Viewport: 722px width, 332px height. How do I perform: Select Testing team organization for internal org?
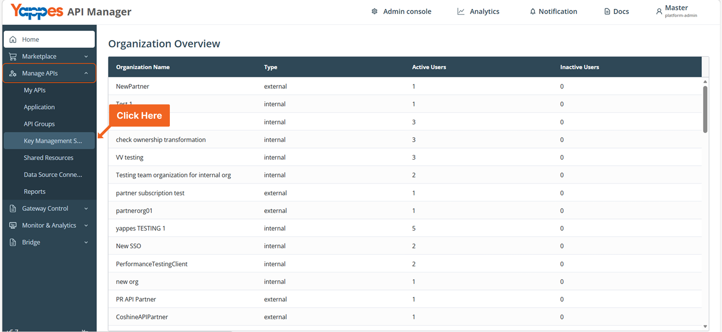pos(405,175)
